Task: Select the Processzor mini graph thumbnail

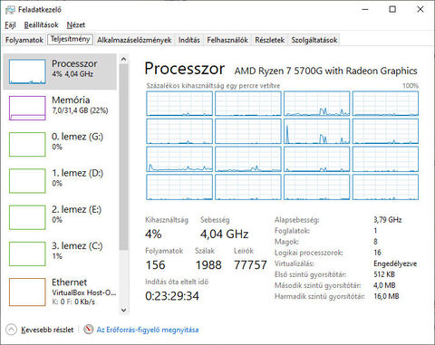Action: coord(27,72)
